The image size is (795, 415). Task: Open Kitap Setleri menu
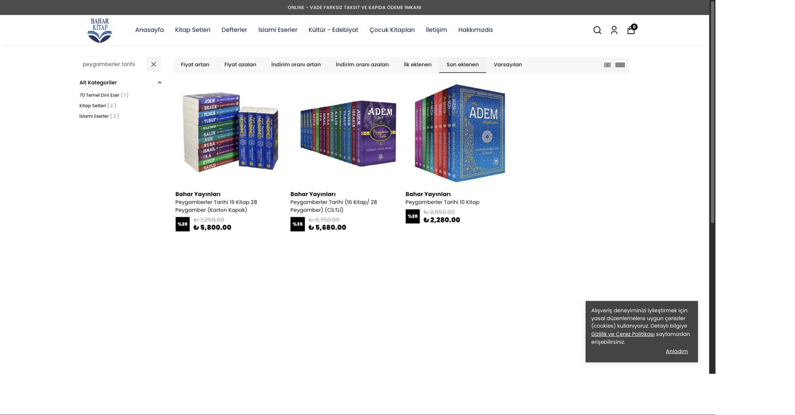[x=193, y=30]
